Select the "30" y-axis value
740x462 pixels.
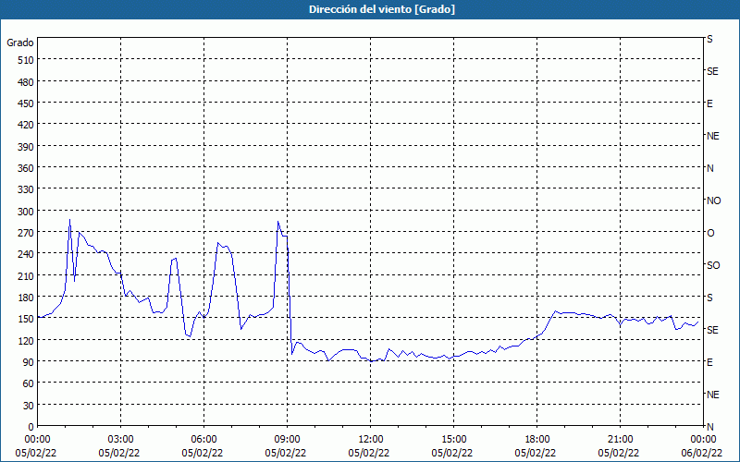tap(29, 406)
